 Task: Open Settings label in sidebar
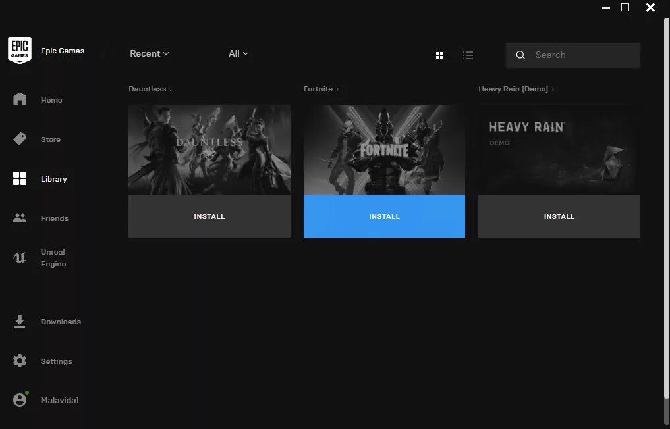point(57,361)
